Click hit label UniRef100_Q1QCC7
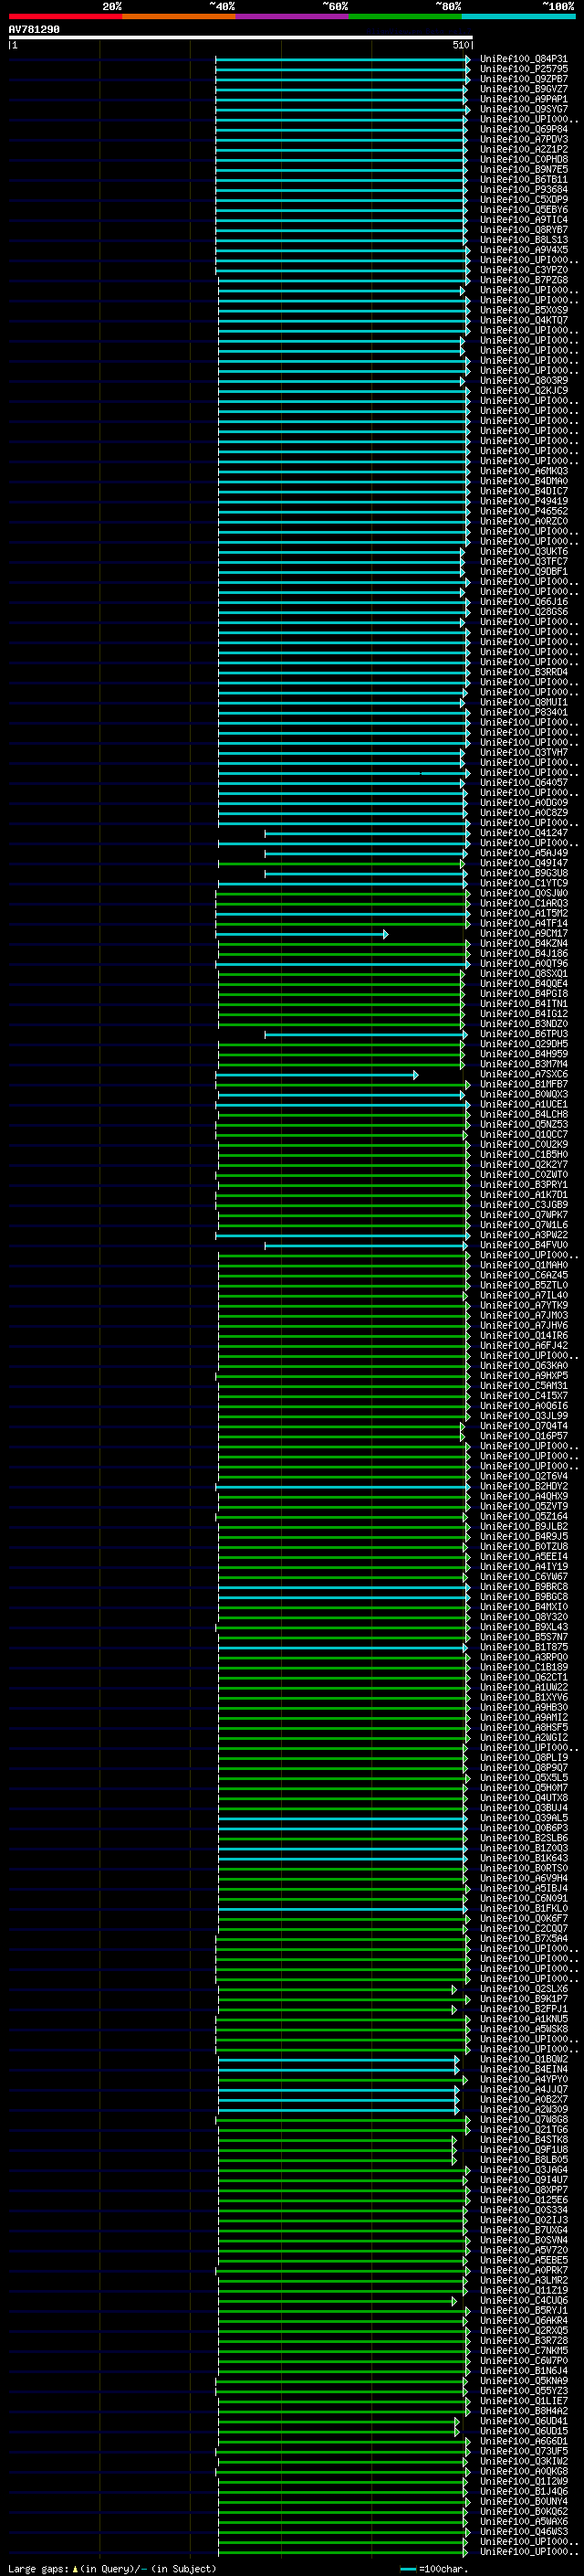Screen dimensions: 584x2576 (x=524, y=1135)
